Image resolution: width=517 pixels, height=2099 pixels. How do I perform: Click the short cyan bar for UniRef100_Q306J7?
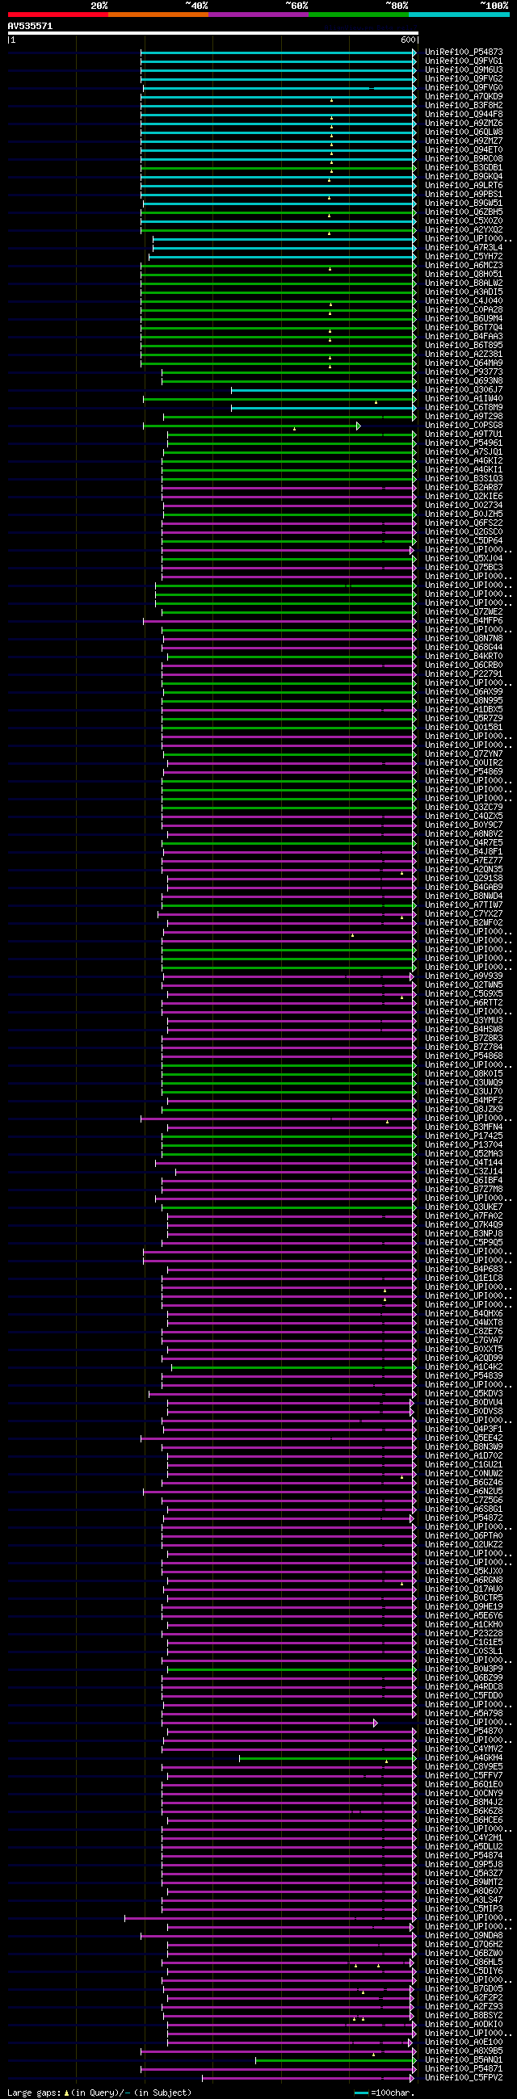click(324, 389)
